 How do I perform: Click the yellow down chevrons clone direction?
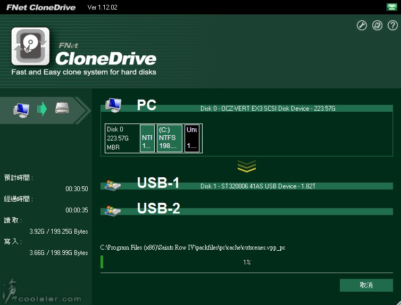pyautogui.click(x=247, y=166)
